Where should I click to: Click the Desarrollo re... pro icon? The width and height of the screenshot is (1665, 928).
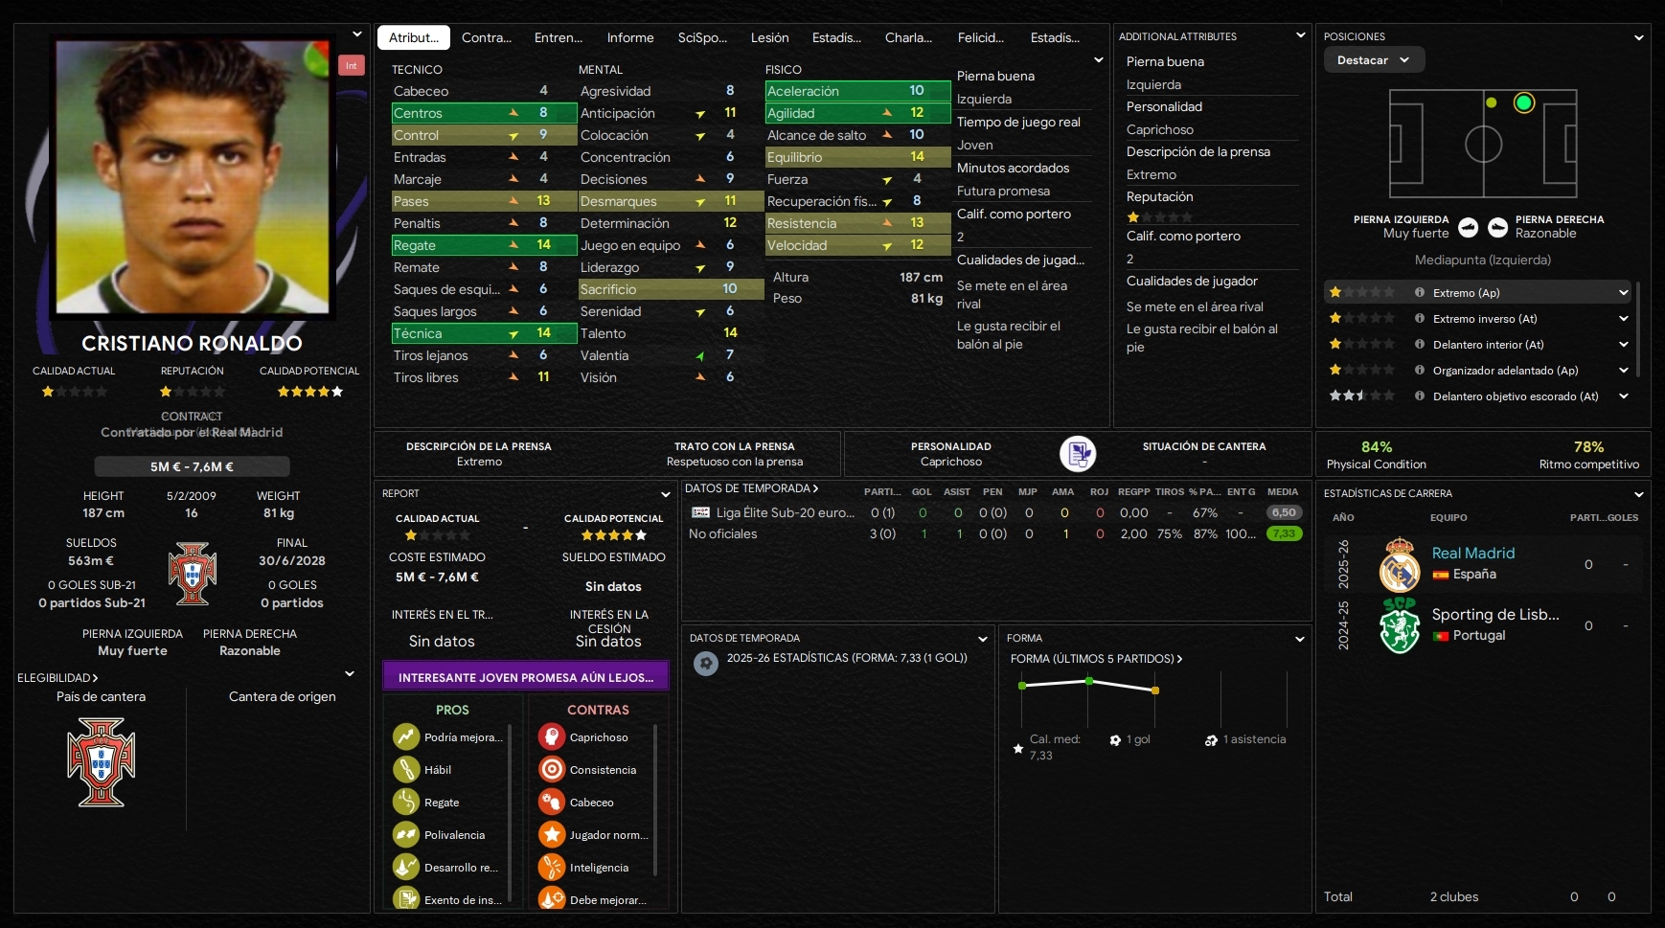coord(407,867)
